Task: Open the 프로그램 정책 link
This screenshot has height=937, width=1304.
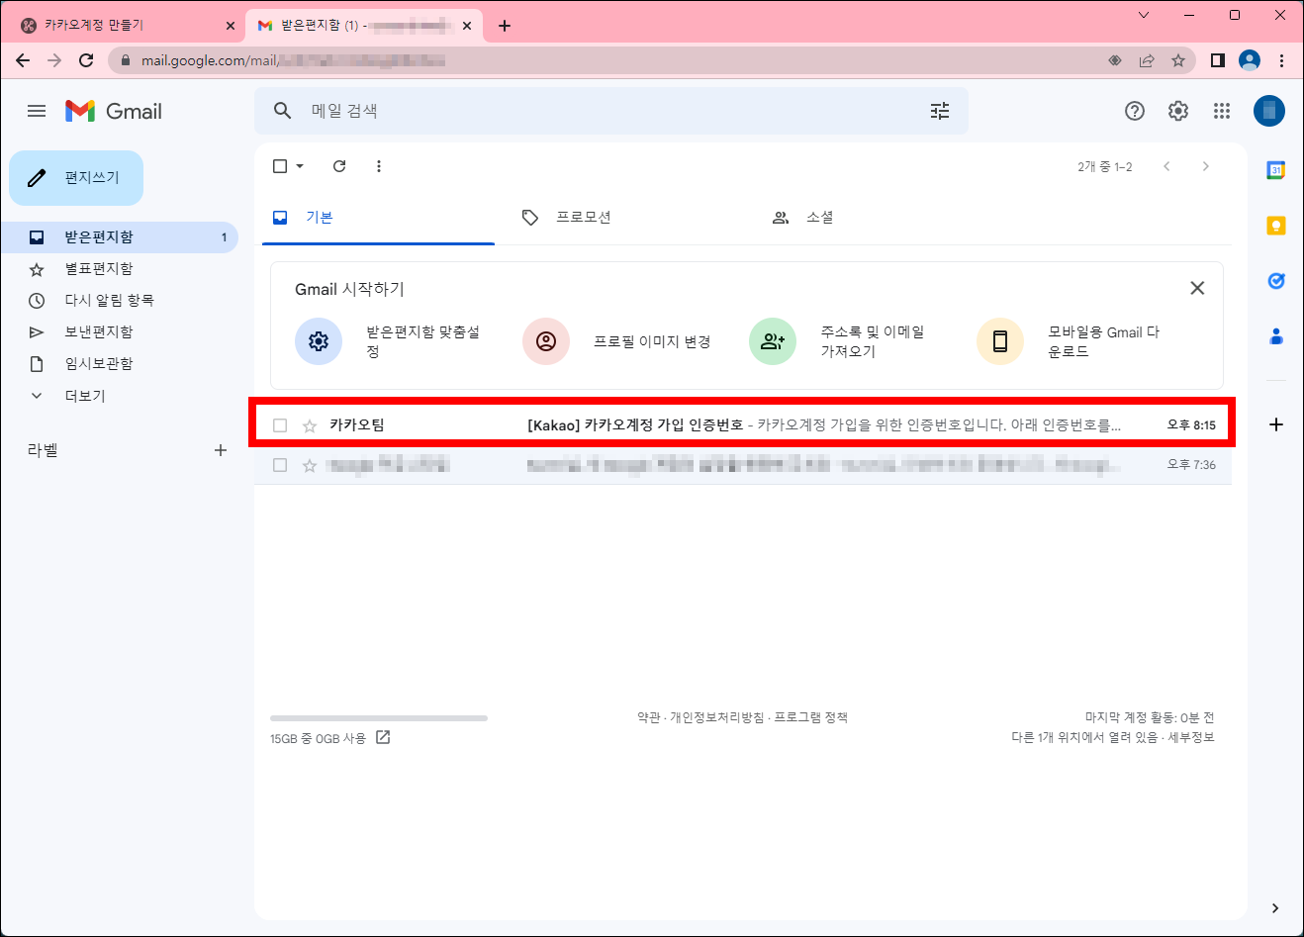Action: tap(810, 717)
